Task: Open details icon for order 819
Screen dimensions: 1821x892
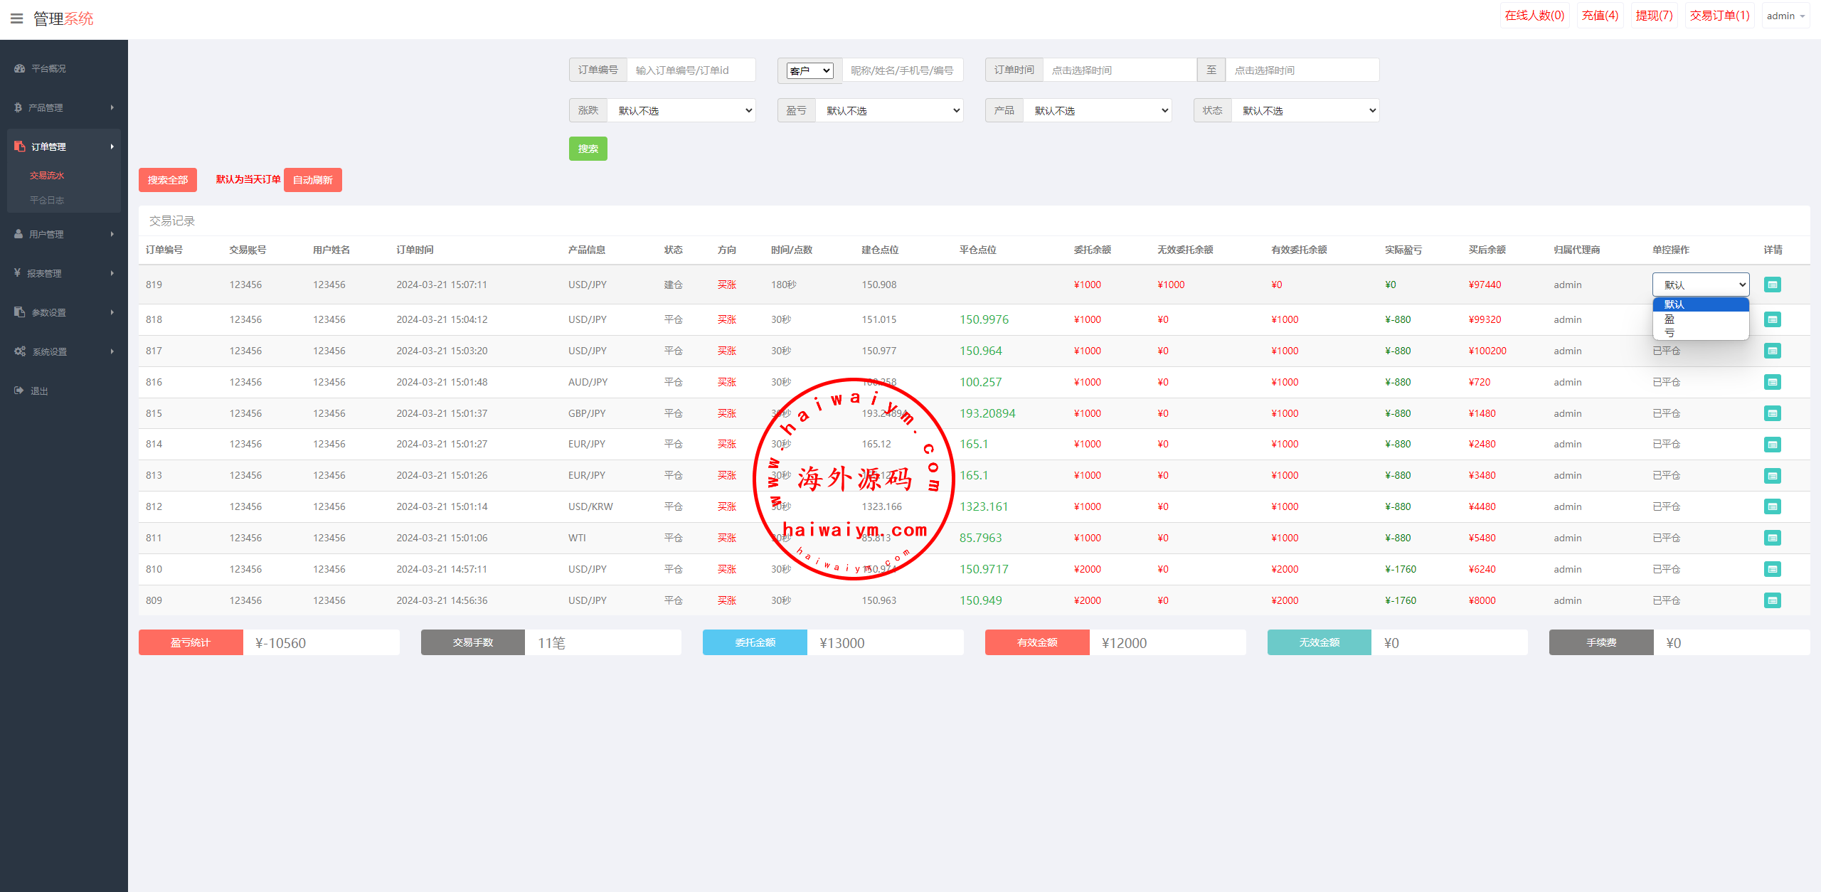Action: click(1772, 285)
